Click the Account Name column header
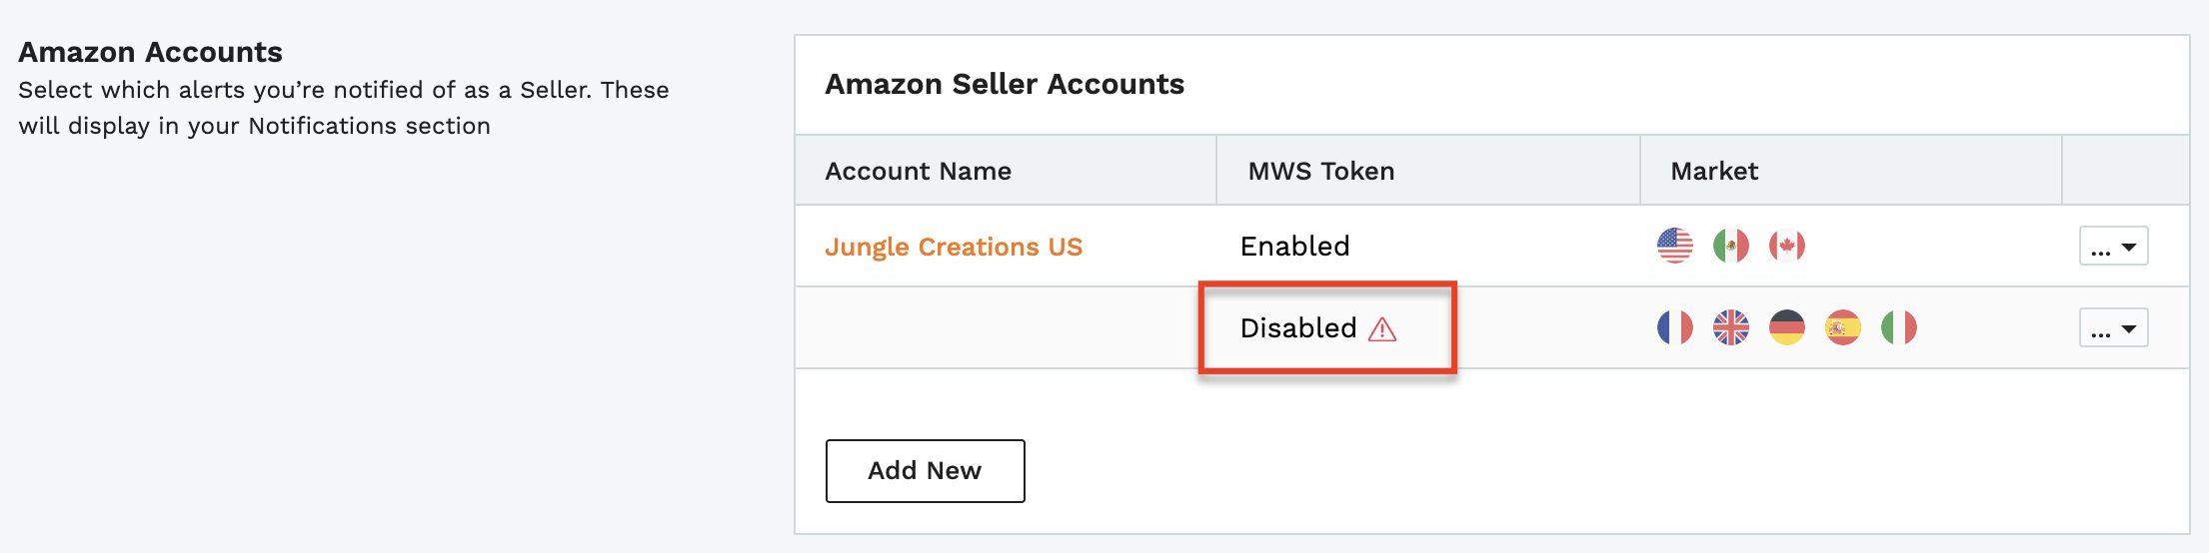 point(919,171)
